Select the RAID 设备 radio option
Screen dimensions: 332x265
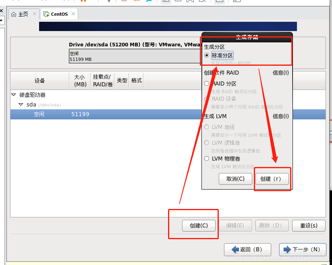(207, 99)
